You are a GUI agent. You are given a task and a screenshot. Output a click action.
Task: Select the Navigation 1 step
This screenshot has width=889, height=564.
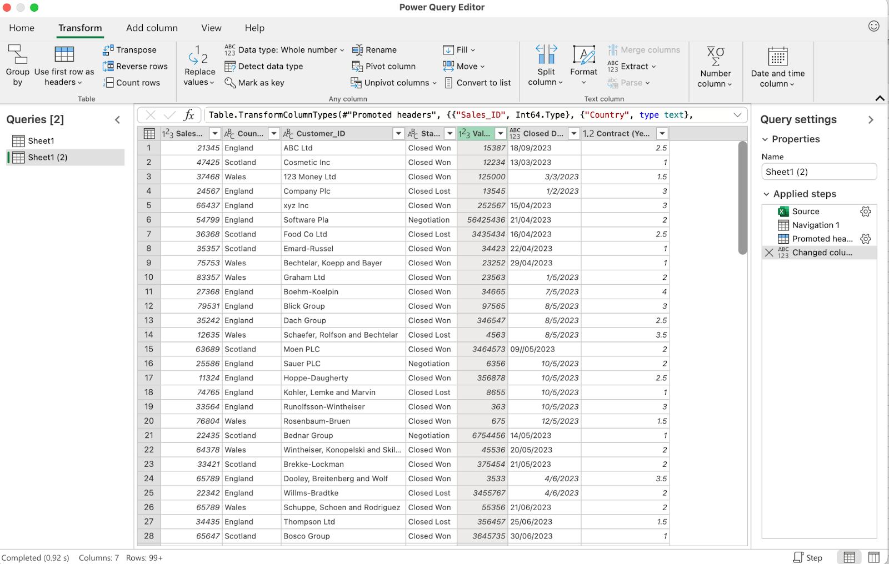(x=819, y=225)
